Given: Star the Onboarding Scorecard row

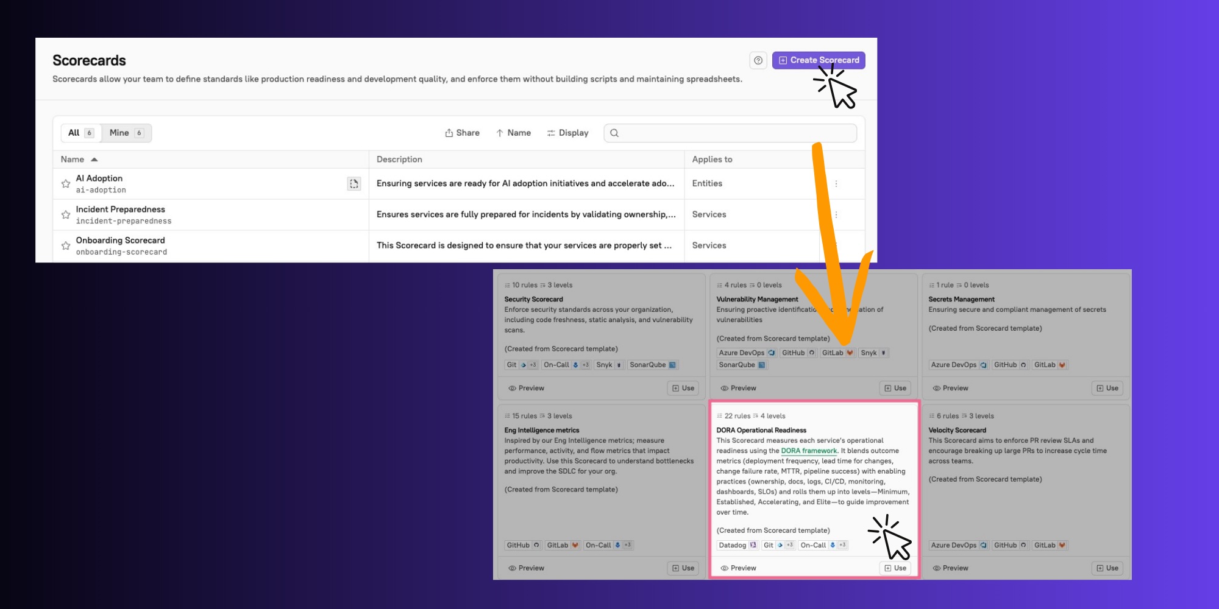Looking at the screenshot, I should [66, 246].
